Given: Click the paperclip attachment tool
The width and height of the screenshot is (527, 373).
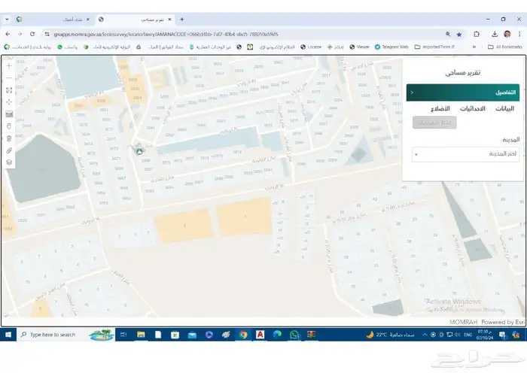Looking at the screenshot, I should 9,150.
